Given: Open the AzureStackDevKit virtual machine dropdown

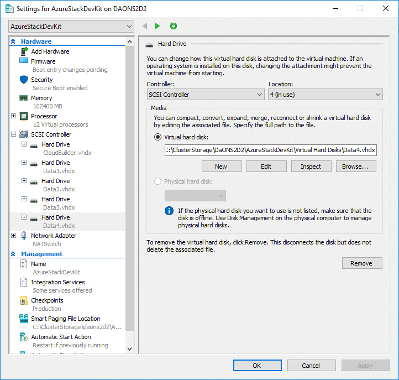Looking at the screenshot, I should (x=71, y=26).
